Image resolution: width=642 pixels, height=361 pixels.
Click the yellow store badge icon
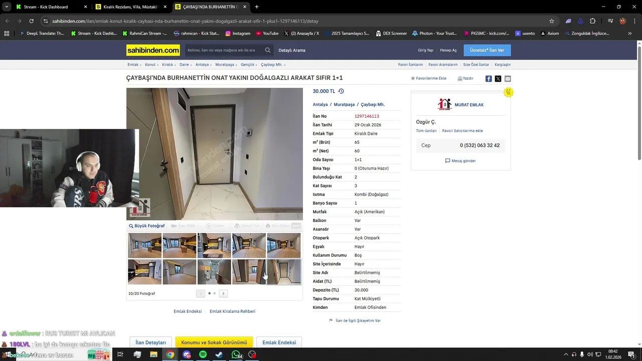pos(508,92)
